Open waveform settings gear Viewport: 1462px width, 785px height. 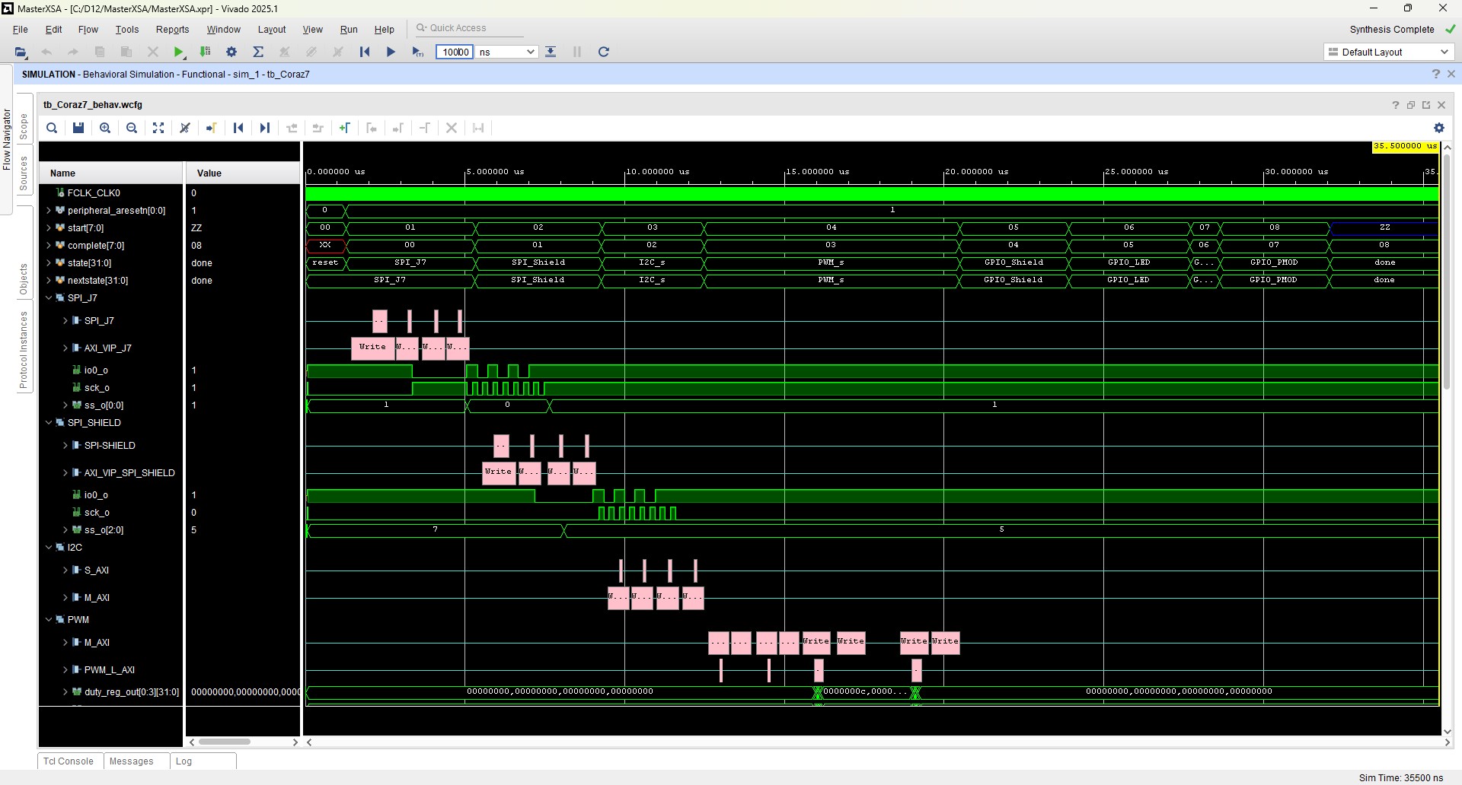(x=1439, y=128)
